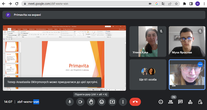Click the Муха Ярослав video tile
207x110 pixels.
click(x=187, y=41)
